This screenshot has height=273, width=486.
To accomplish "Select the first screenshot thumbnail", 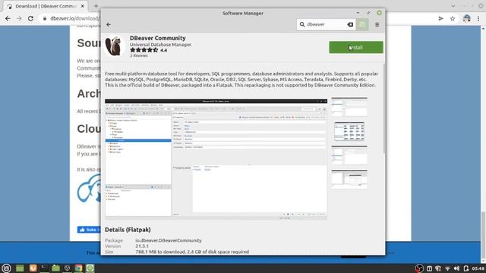I will [x=349, y=106].
